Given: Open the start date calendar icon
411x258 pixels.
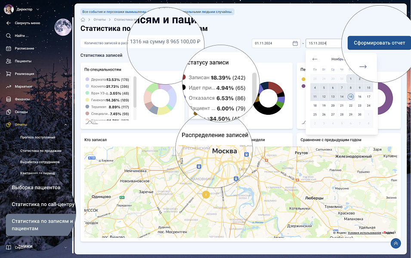Looking at the screenshot, I should point(295,43).
